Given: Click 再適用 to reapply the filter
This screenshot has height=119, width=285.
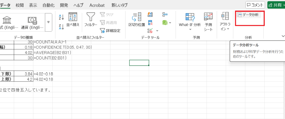Looking at the screenshot, I should click(108, 23).
